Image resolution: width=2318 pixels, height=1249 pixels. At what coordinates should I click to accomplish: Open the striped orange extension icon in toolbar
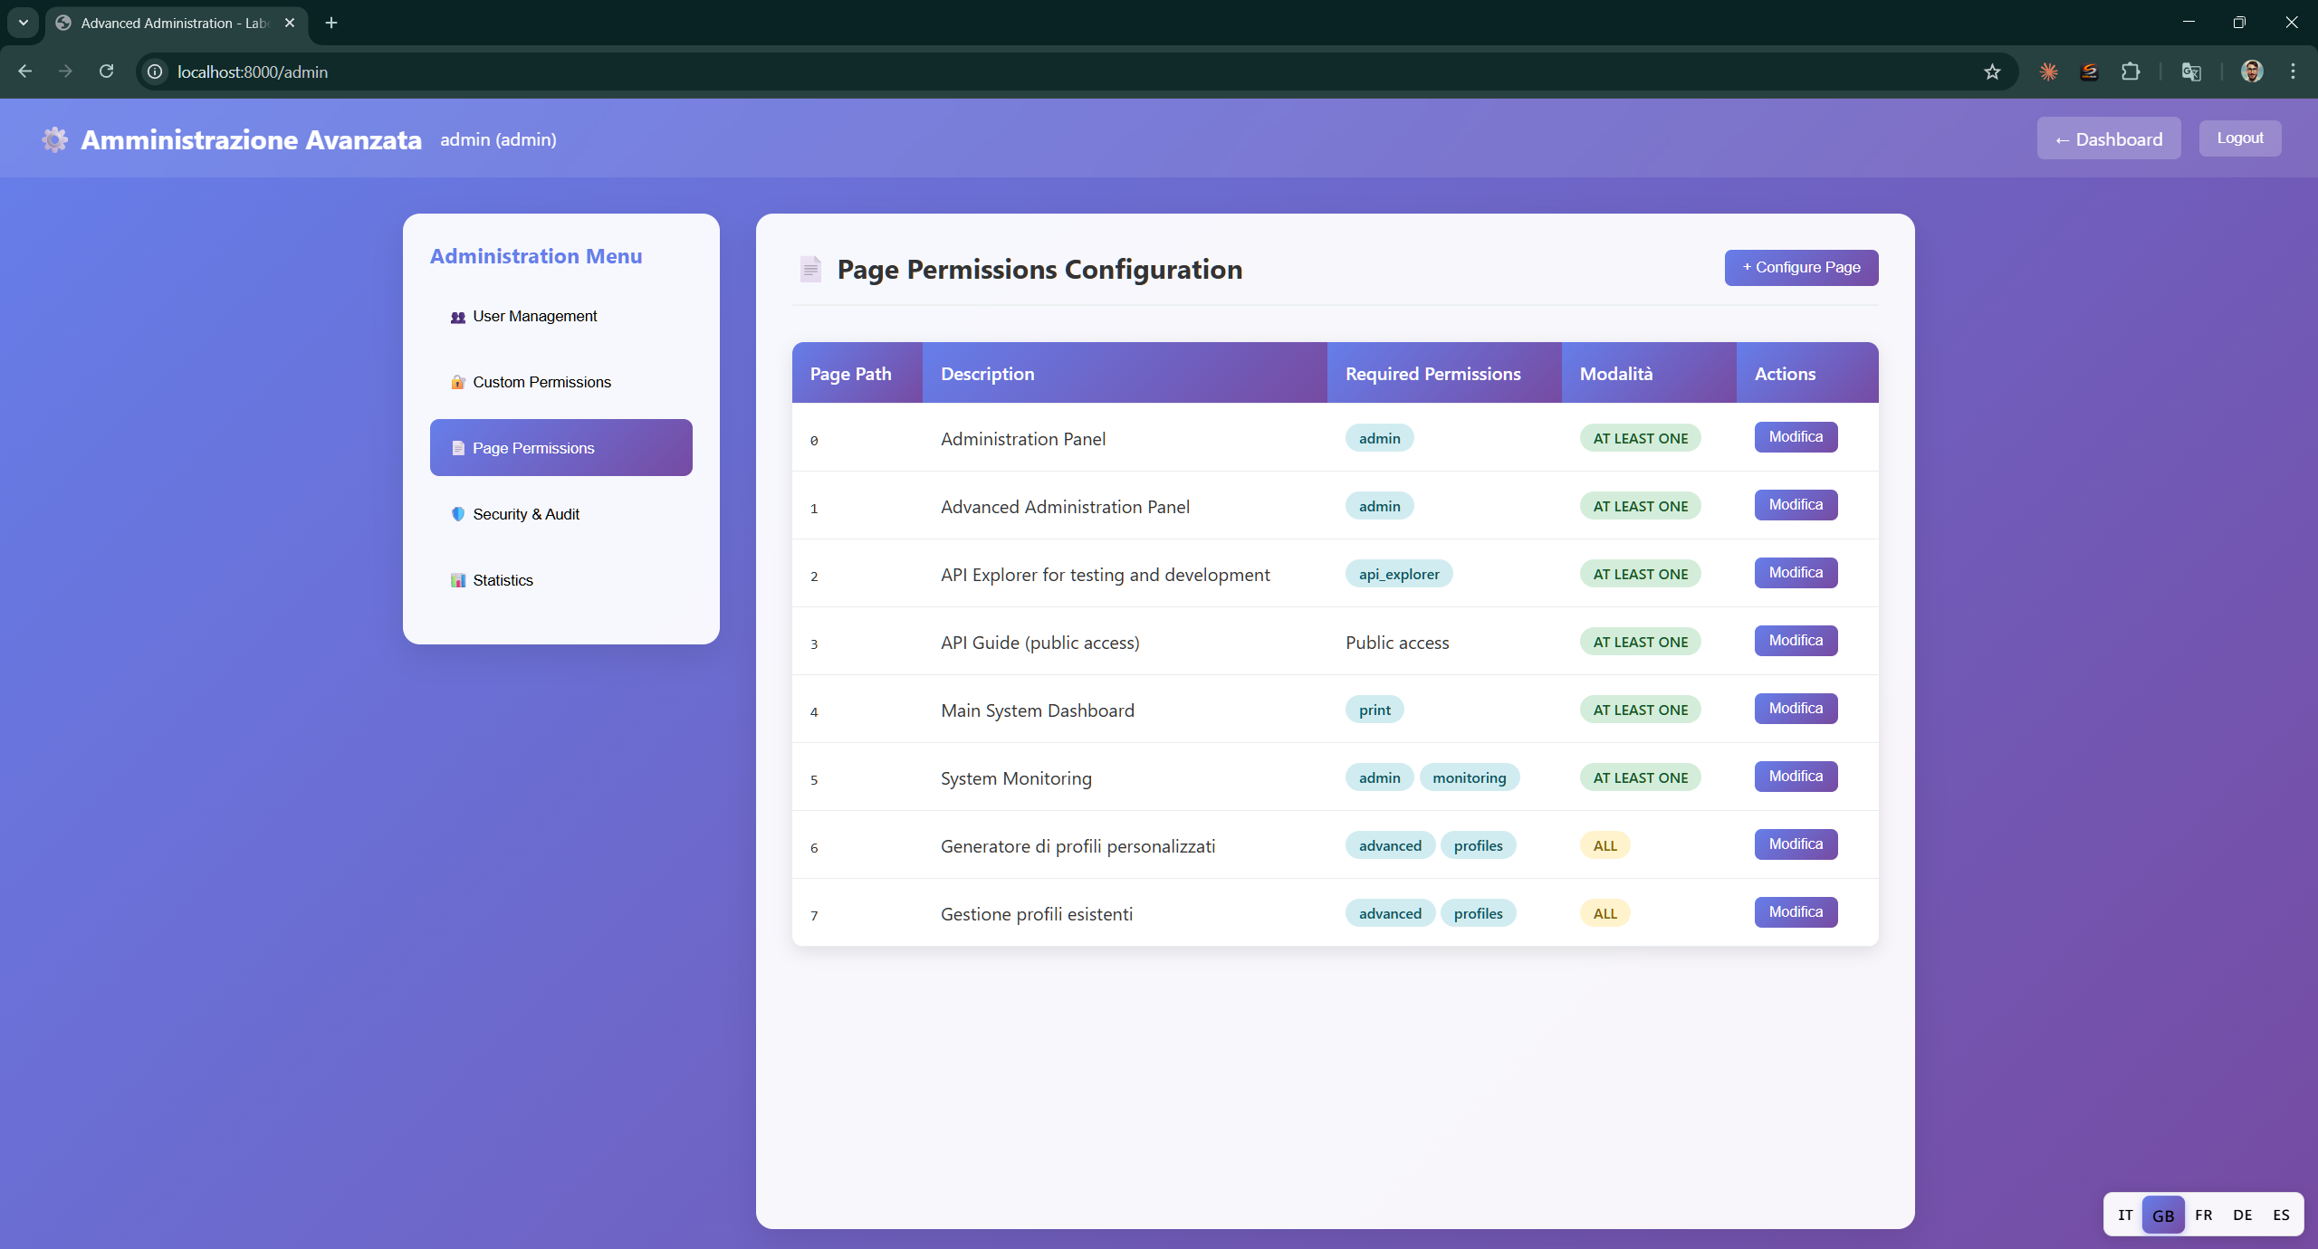(2090, 72)
